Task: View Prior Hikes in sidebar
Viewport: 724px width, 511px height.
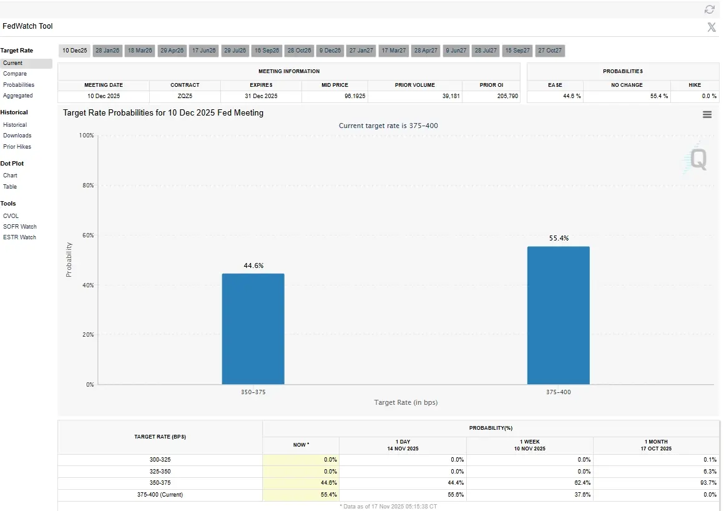Action: pos(17,147)
